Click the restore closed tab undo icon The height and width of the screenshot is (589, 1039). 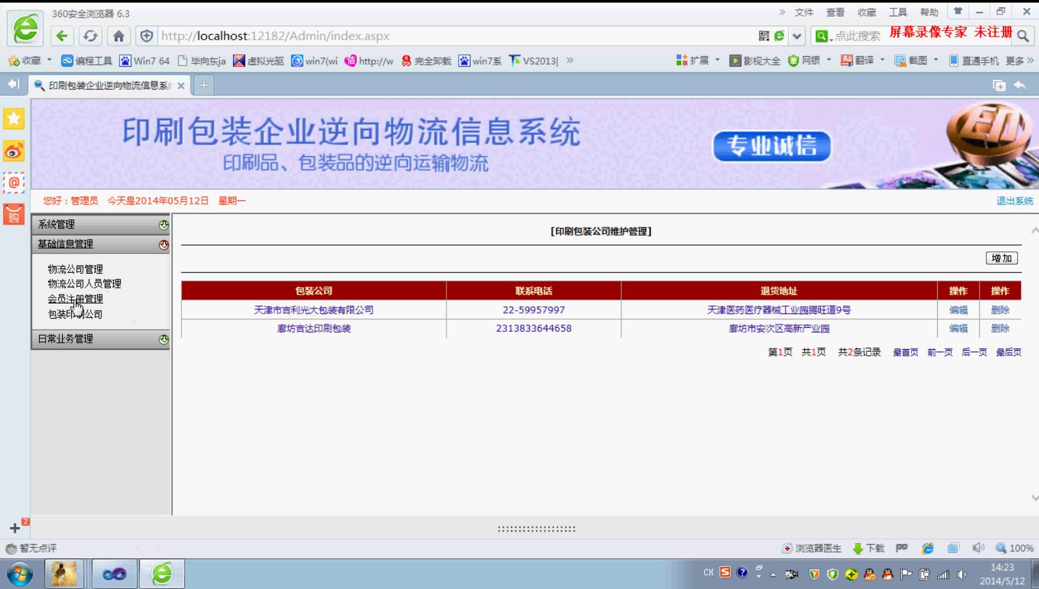click(x=1019, y=85)
